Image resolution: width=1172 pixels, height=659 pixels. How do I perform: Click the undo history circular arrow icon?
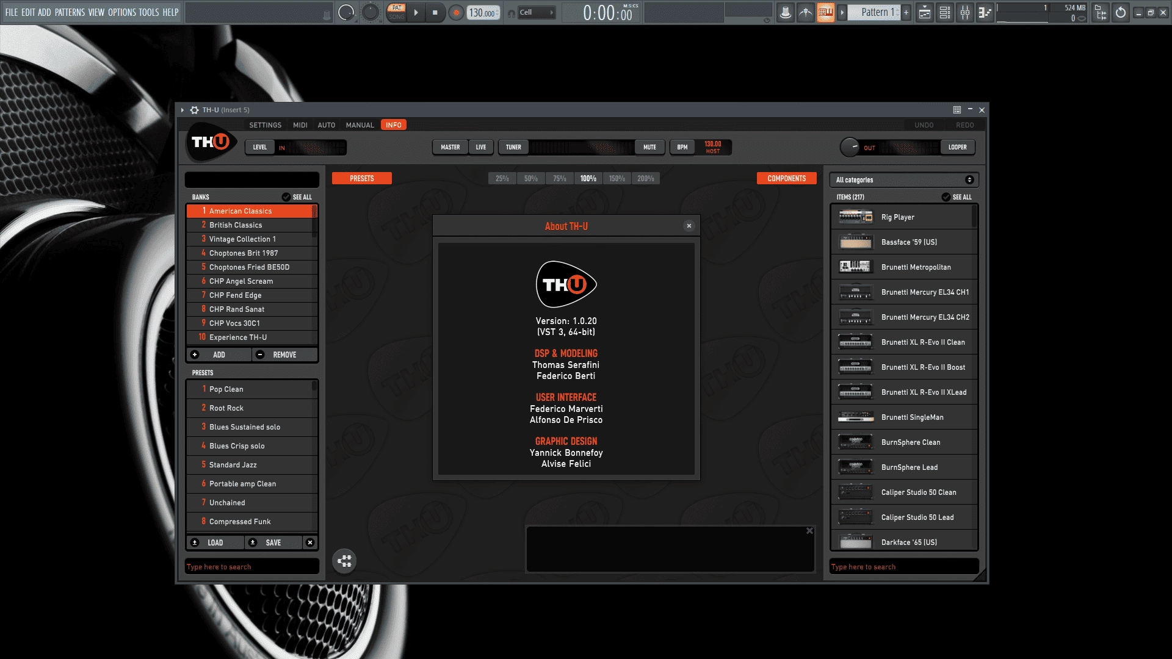(x=1121, y=12)
